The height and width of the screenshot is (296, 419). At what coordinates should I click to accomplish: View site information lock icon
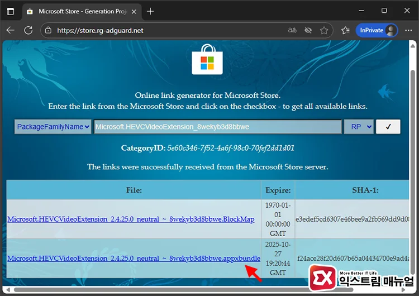coord(49,30)
